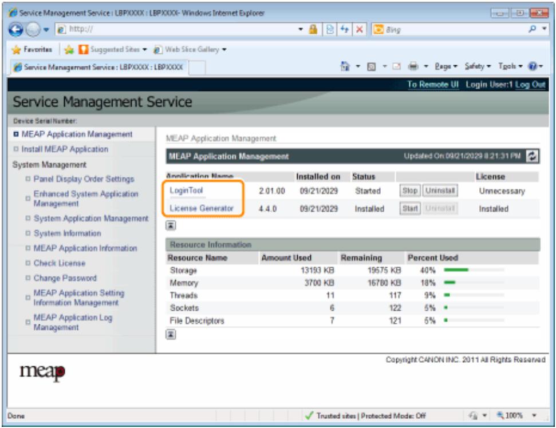This screenshot has height=428, width=556.
Task: Click the 13193 KB Storage amount cell
Action: coord(317,270)
